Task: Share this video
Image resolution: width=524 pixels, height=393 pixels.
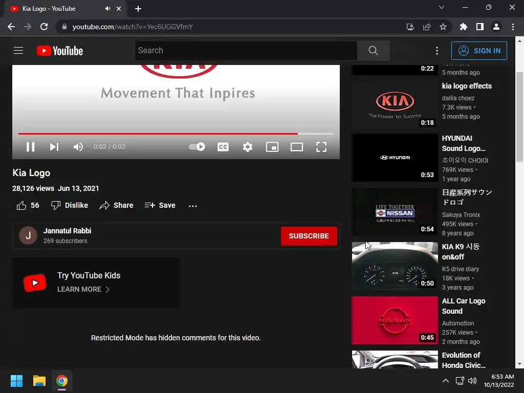Action: click(x=116, y=205)
